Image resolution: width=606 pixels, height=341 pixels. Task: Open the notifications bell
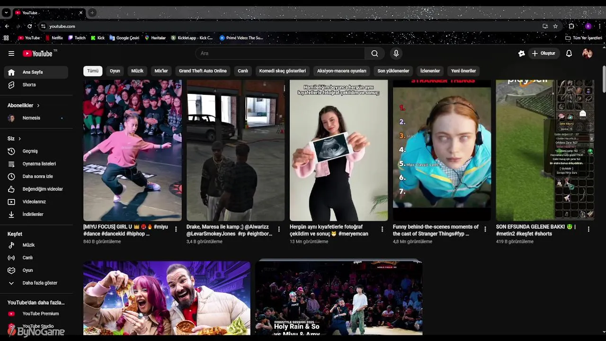569,54
